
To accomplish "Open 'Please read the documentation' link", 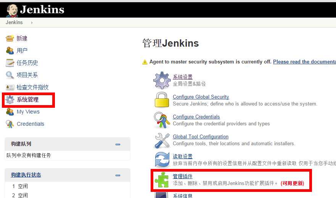I will tap(304, 62).
